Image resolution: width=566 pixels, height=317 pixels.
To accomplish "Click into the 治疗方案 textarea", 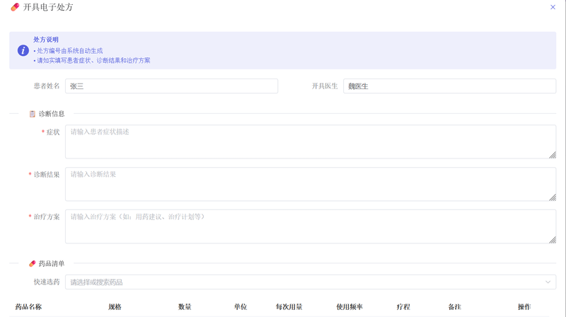I will pos(311,226).
